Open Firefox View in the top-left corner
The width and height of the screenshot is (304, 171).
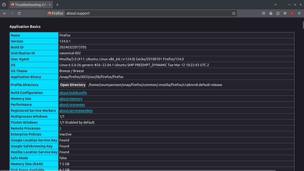coord(4,4)
